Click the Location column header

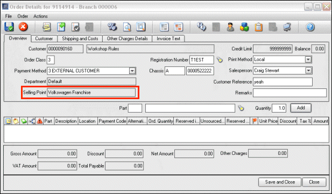tap(88, 121)
